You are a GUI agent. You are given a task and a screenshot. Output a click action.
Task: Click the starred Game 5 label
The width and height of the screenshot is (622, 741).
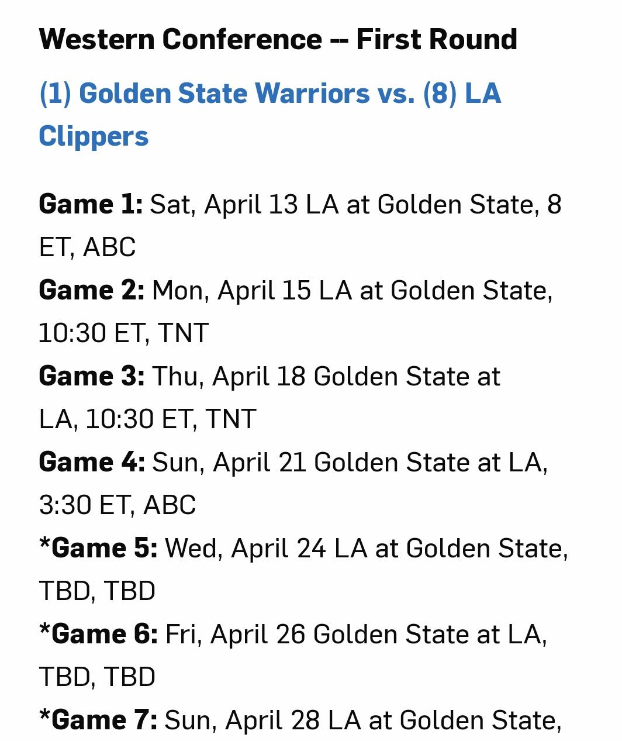point(98,549)
